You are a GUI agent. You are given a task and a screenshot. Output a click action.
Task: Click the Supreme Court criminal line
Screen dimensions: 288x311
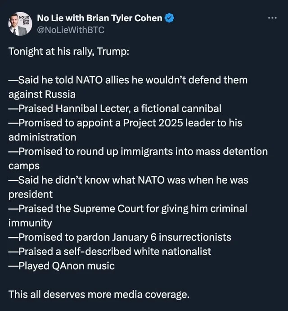click(128, 209)
